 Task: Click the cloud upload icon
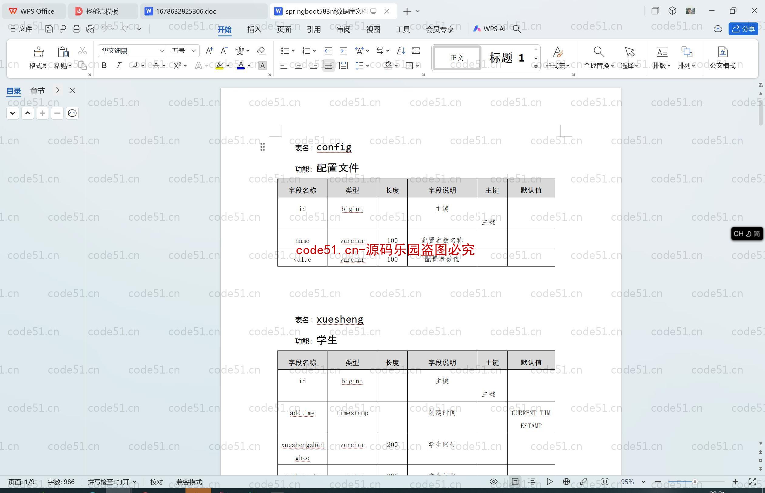tap(718, 29)
